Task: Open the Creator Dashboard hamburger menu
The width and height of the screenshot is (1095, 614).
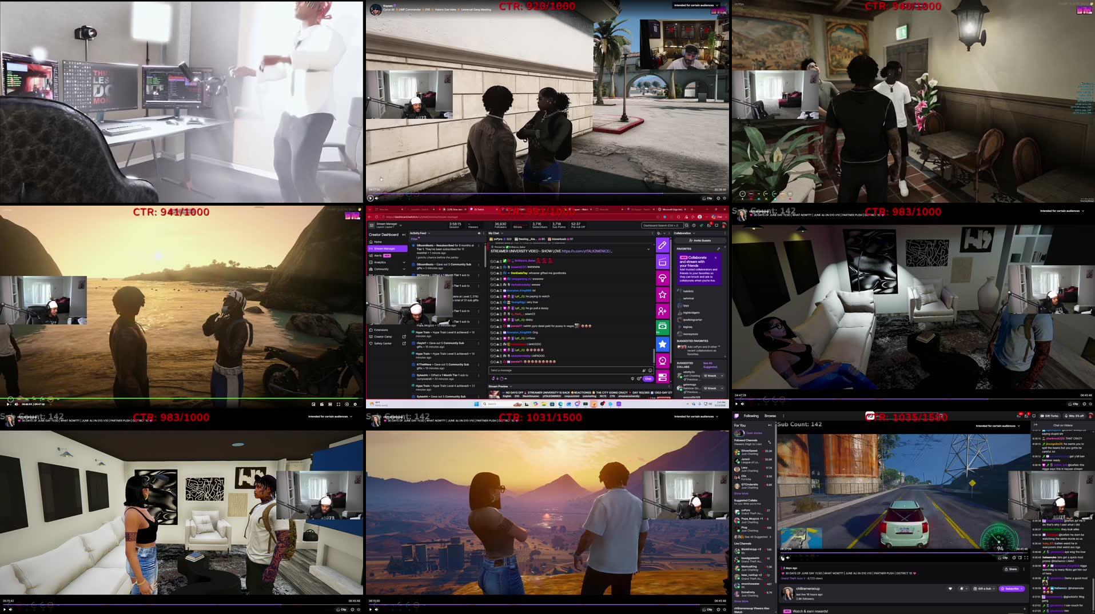Action: click(372, 225)
